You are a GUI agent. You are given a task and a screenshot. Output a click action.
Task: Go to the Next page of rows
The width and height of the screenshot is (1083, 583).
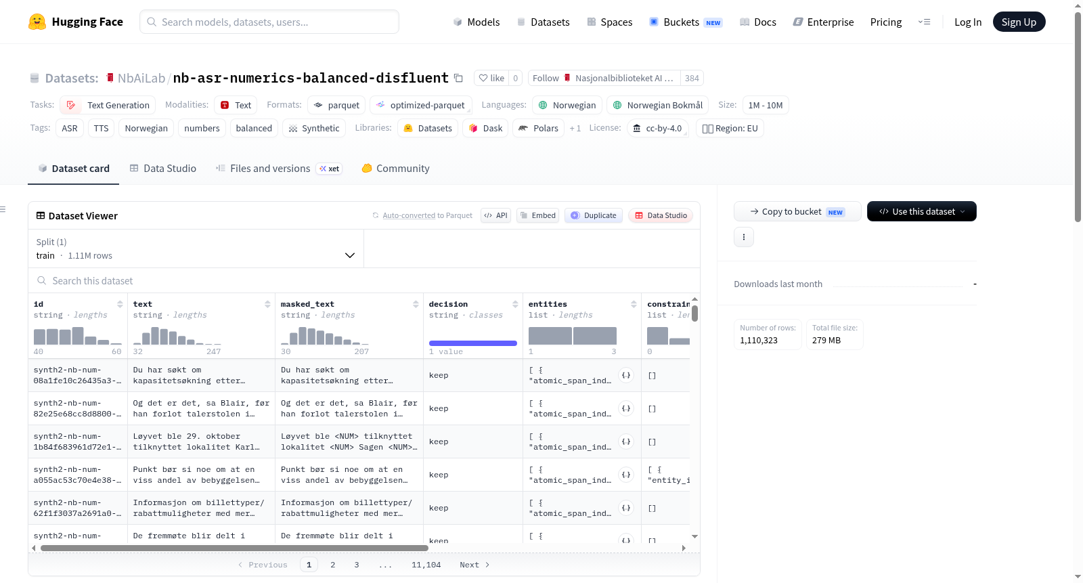[474, 565]
